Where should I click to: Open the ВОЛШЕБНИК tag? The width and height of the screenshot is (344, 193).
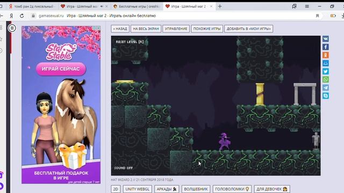(196, 189)
